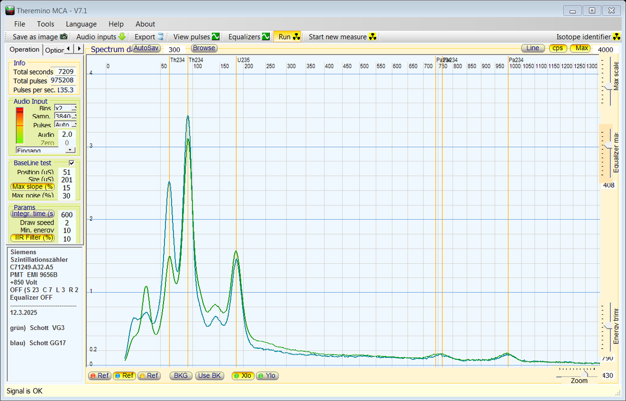Click the Min. energy value field

pos(66,231)
